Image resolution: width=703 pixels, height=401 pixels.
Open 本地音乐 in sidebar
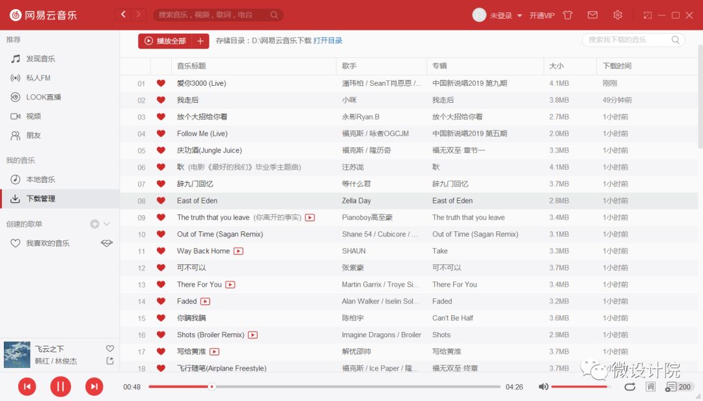(60, 179)
